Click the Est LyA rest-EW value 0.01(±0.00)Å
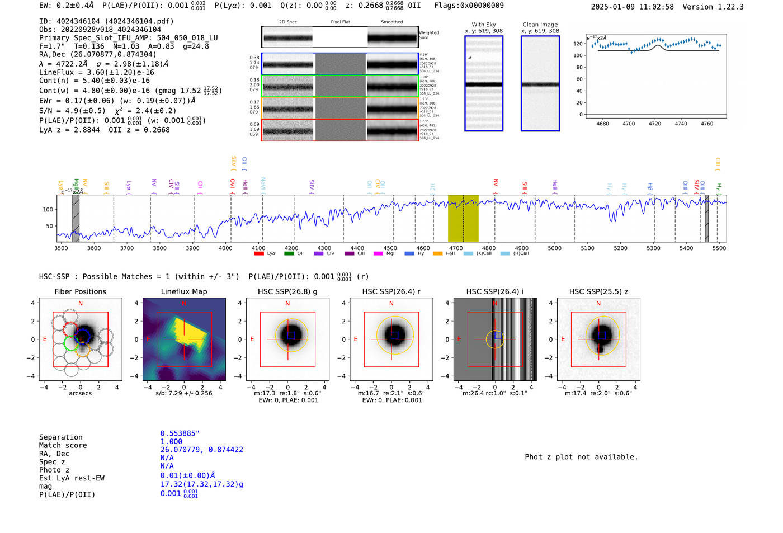 (188, 475)
